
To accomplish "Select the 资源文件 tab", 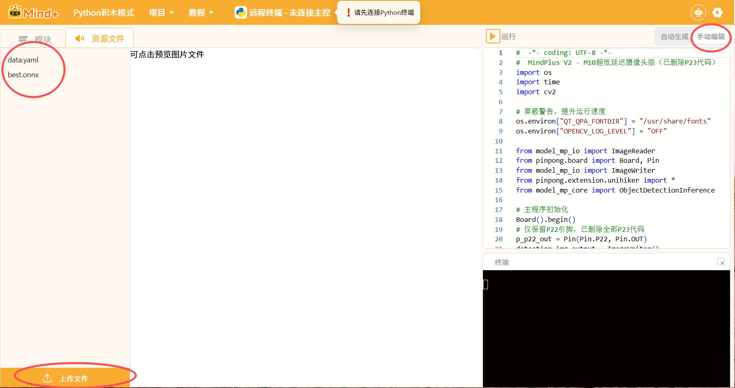I will pos(100,38).
